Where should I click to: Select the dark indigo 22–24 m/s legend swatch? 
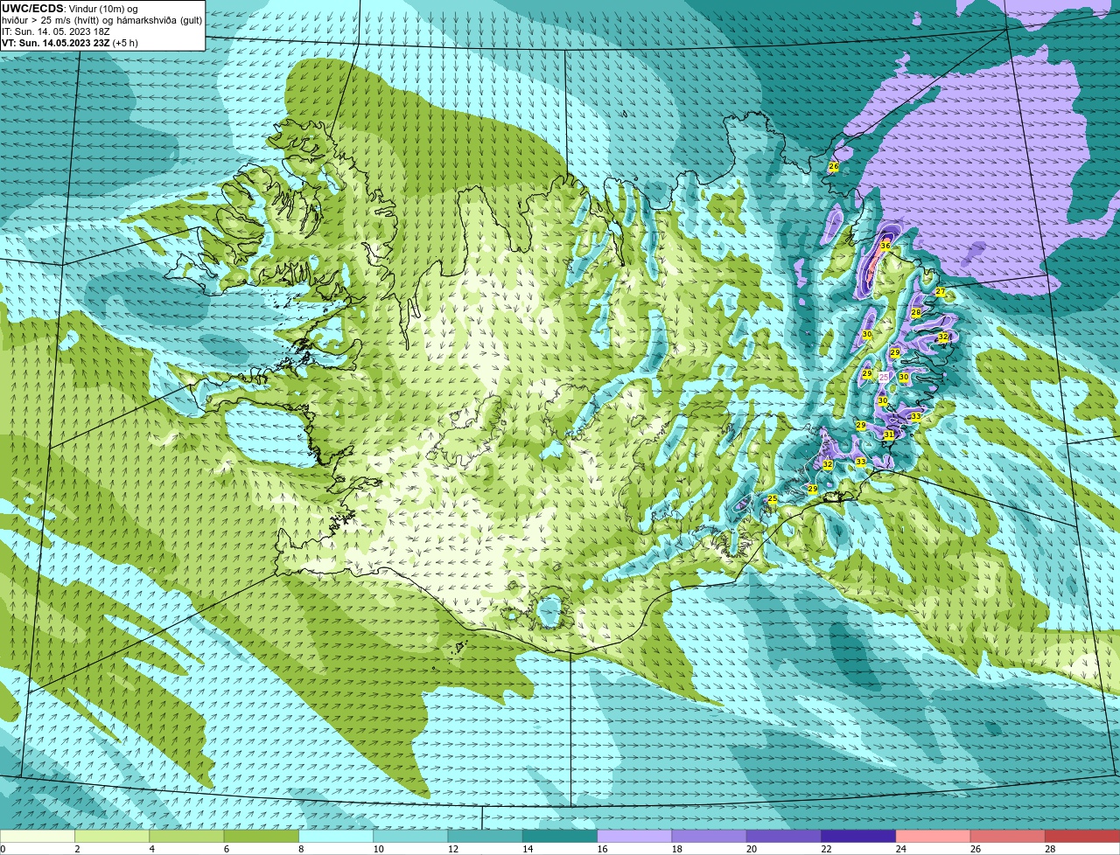click(x=858, y=836)
